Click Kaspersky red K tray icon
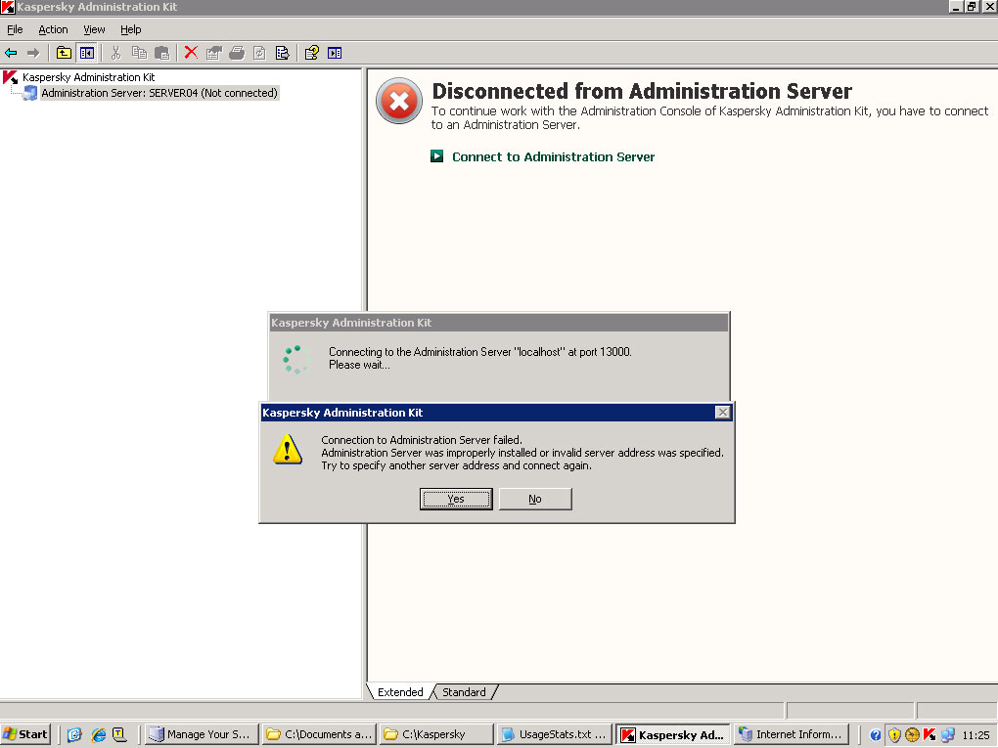 930,735
